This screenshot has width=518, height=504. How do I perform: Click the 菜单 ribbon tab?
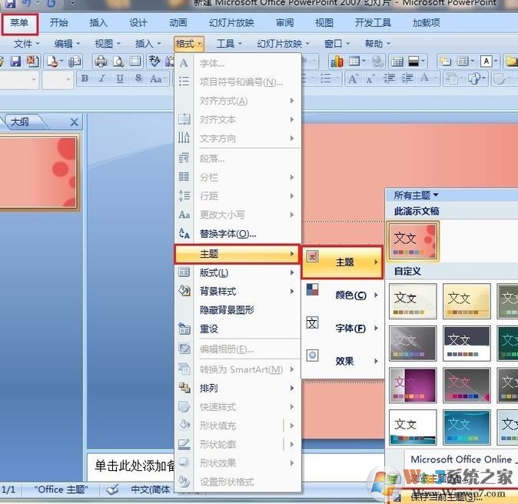(x=19, y=24)
